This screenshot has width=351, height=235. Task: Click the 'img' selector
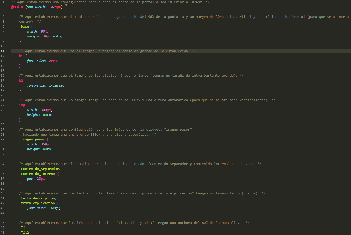coord(22,105)
